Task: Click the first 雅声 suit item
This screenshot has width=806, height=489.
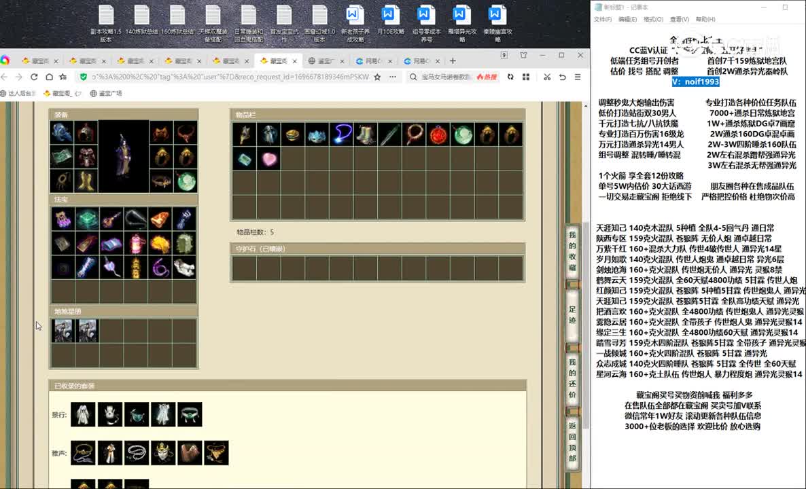Action: (x=83, y=453)
